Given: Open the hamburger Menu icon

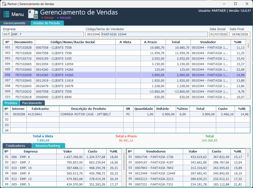Looking at the screenshot, I should [7, 14].
